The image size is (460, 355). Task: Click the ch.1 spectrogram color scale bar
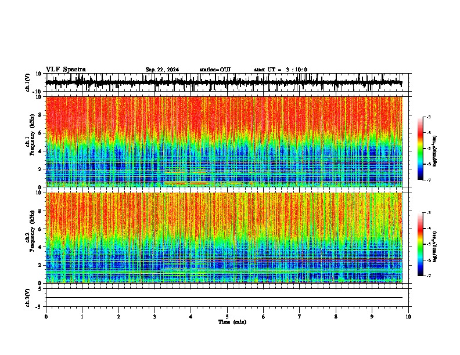point(421,148)
